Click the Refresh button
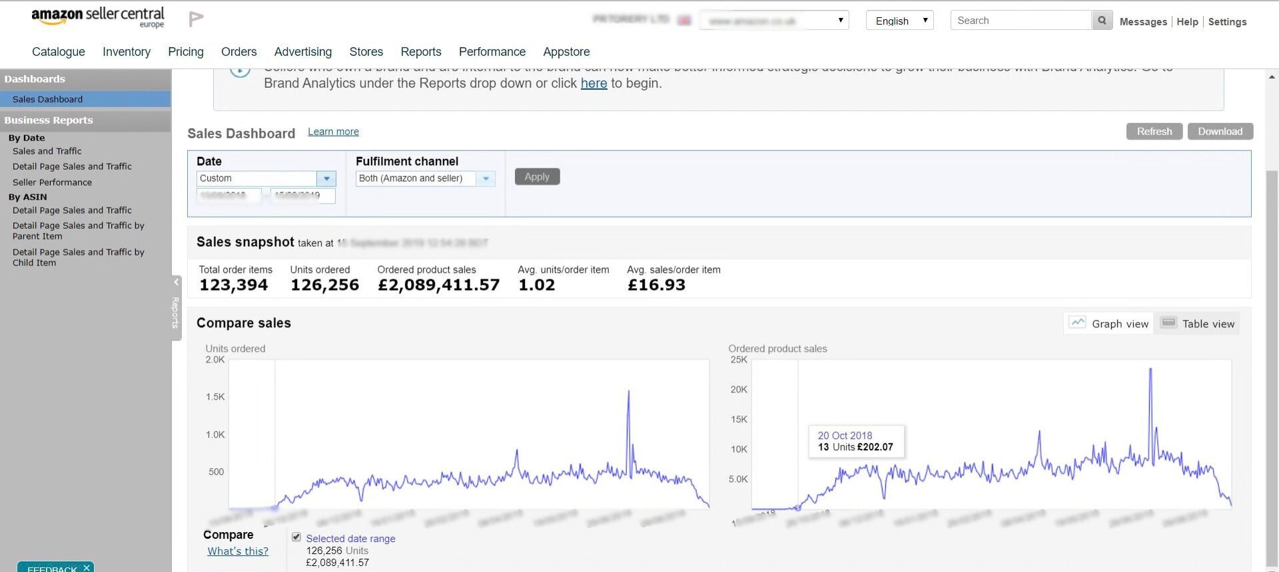The image size is (1279, 572). point(1154,132)
